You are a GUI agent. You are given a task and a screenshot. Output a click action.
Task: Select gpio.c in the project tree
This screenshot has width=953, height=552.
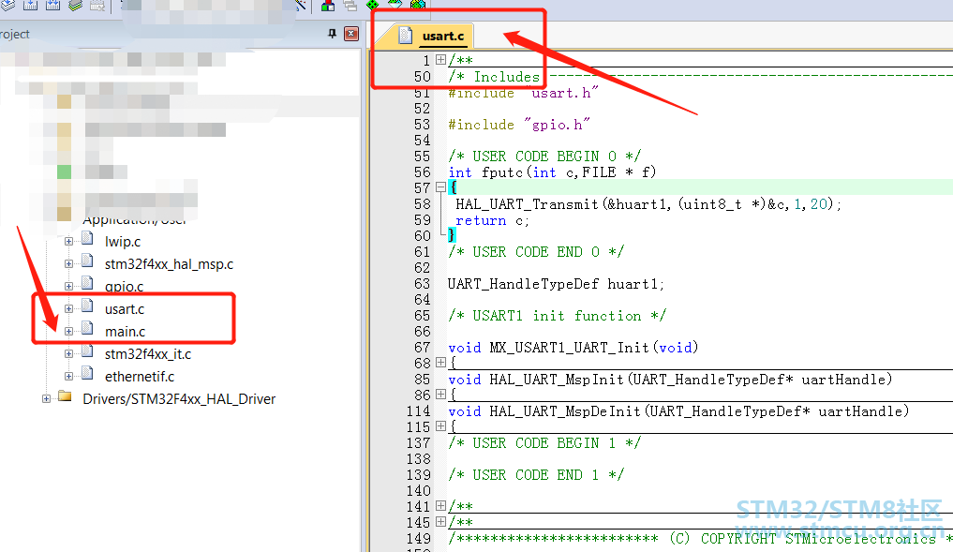[124, 287]
